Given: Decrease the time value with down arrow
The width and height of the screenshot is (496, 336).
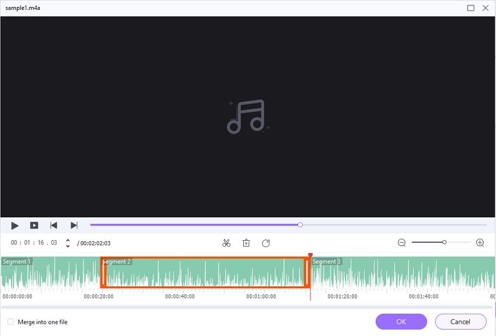Looking at the screenshot, I should pos(68,246).
